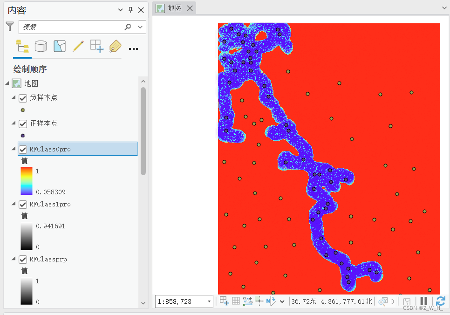Uncheck the 正样本点 layer visibility
The image size is (450, 315).
(x=23, y=124)
